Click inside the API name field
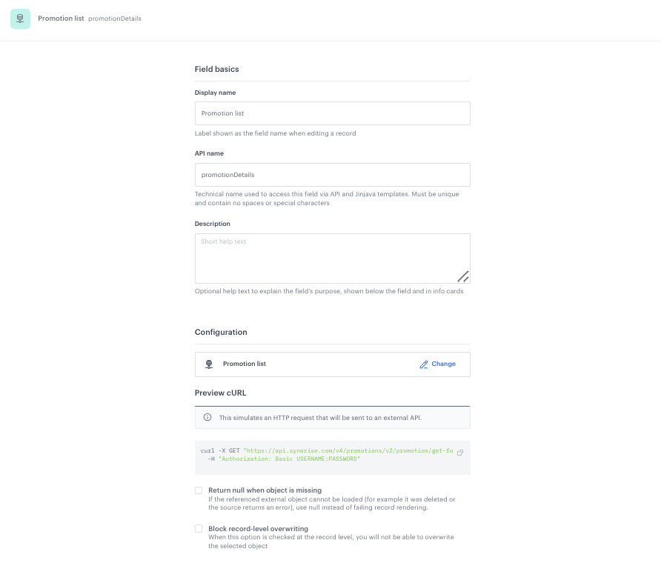This screenshot has width=661, height=563. [x=332, y=174]
